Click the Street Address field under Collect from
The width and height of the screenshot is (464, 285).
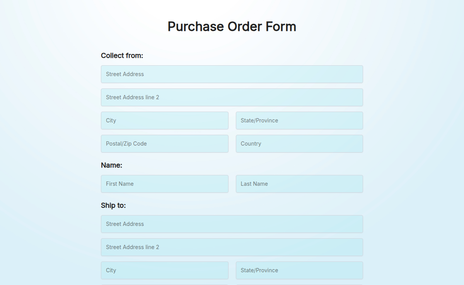232,74
